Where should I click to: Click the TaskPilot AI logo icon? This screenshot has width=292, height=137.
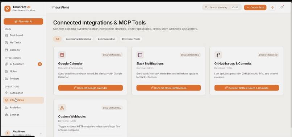click(8, 9)
